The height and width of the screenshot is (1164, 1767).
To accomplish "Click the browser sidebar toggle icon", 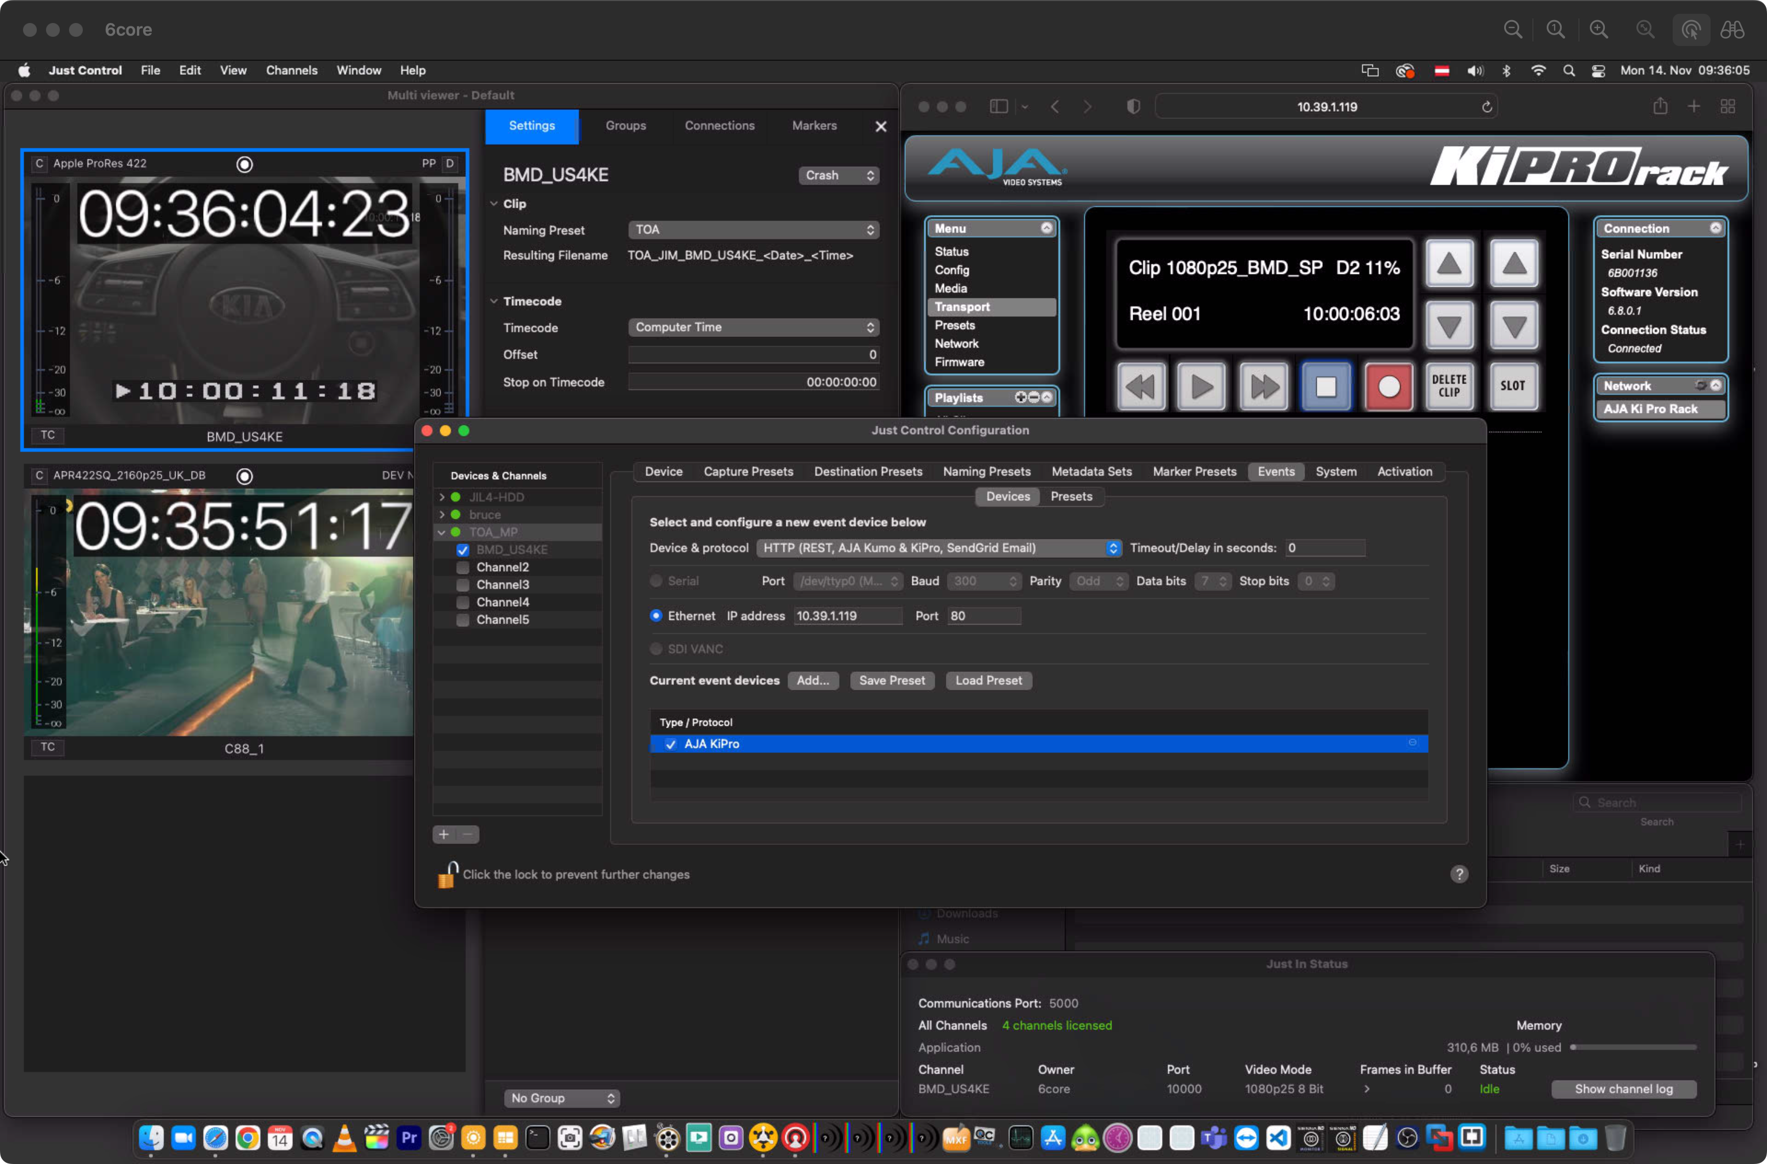I will (999, 107).
